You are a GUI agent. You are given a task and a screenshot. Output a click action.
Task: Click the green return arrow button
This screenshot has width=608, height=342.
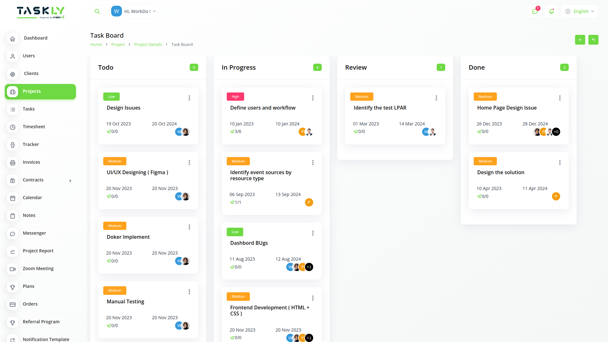(x=593, y=40)
